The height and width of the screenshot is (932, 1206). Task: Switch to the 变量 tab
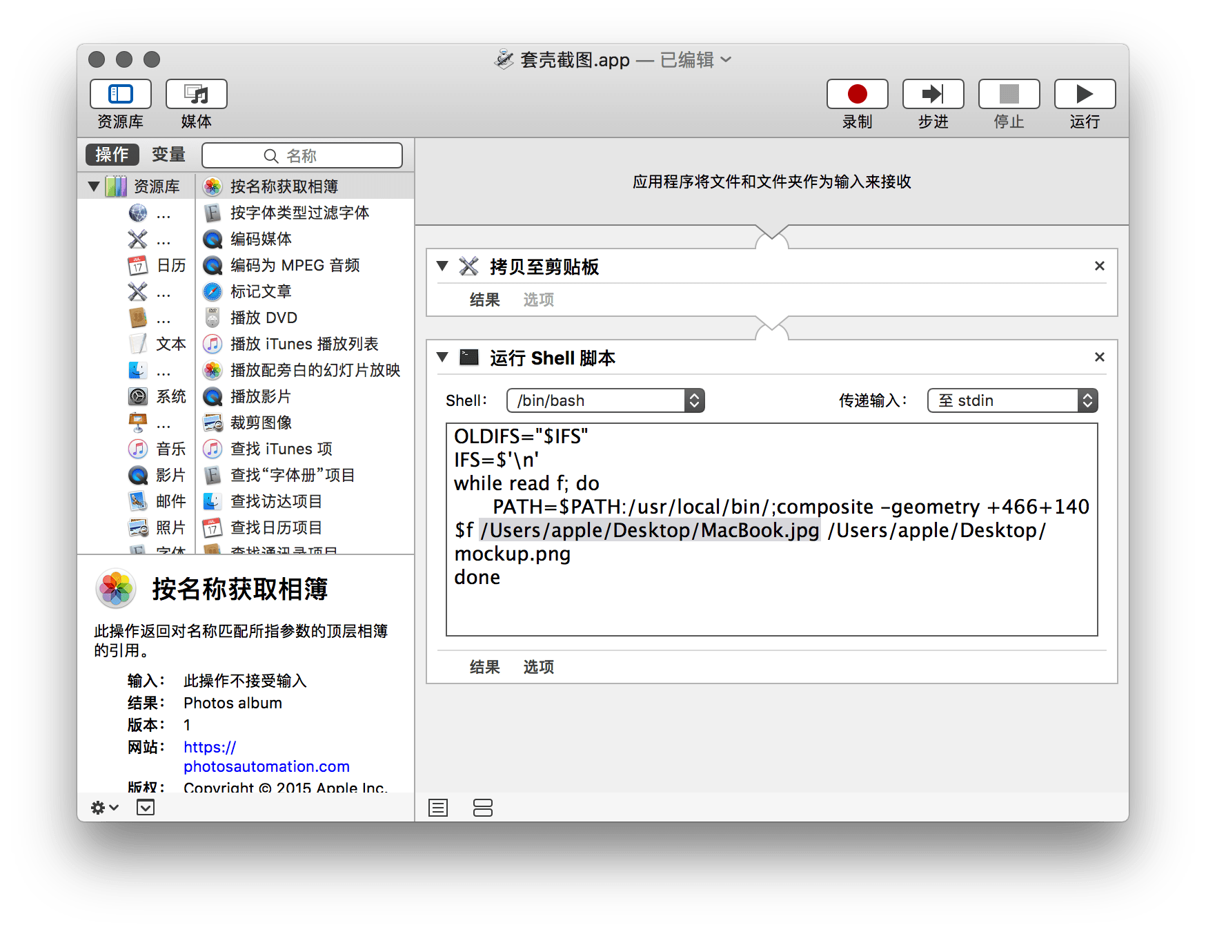coord(169,155)
